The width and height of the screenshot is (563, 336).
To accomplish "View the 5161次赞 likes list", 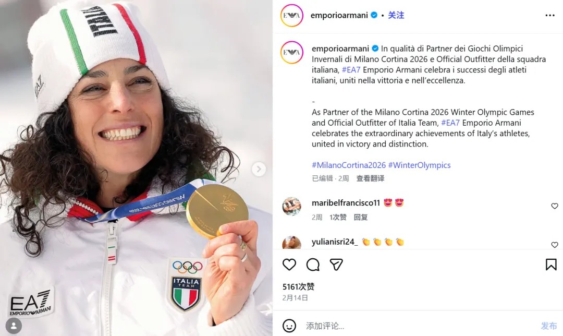I will pyautogui.click(x=298, y=286).
